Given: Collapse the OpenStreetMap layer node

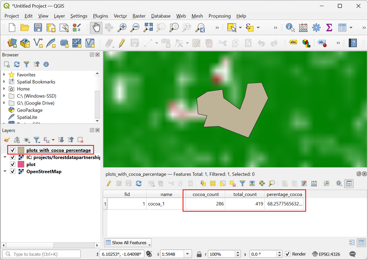Looking at the screenshot, I should tap(5, 171).
